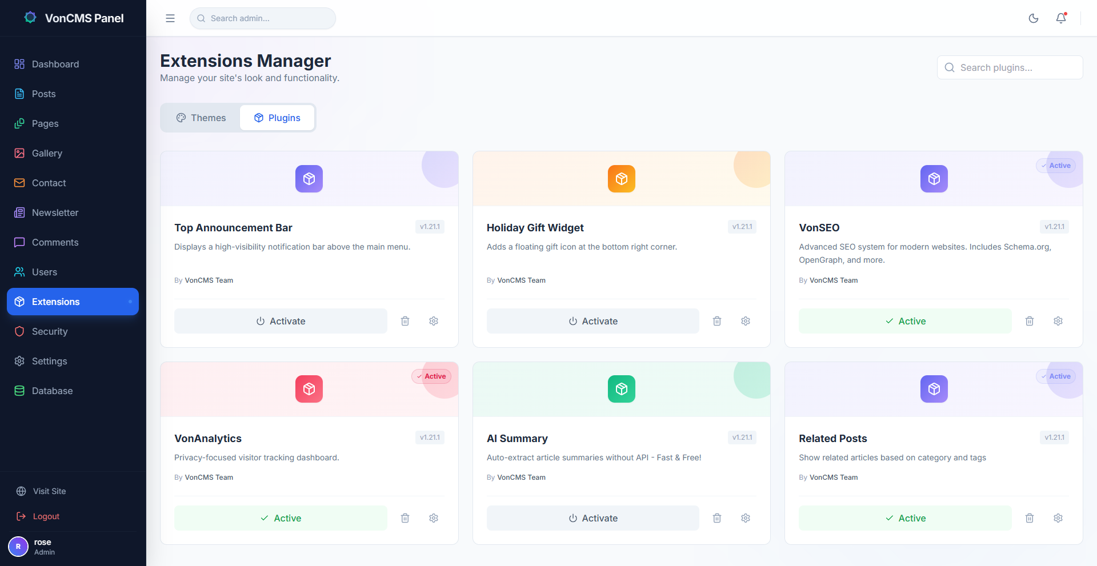Toggle dark mode with the moon icon
Viewport: 1097px width, 566px height.
[x=1034, y=18]
